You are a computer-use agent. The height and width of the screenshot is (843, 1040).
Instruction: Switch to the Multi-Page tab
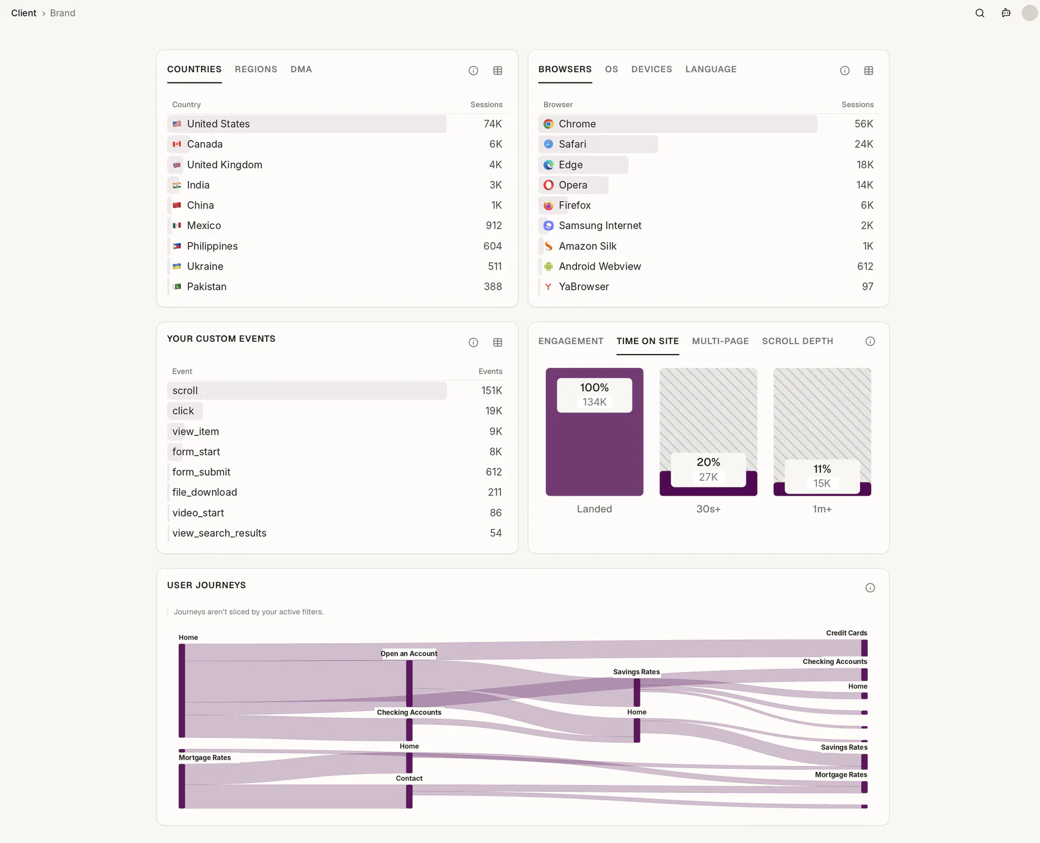(720, 341)
